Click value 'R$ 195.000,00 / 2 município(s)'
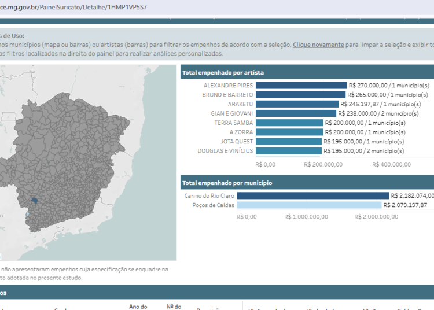The image size is (434, 310). coord(364,151)
